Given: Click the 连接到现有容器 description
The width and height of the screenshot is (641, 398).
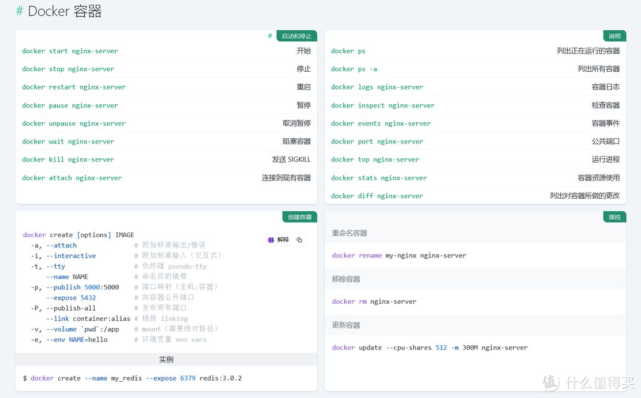Looking at the screenshot, I should pyautogui.click(x=286, y=177).
